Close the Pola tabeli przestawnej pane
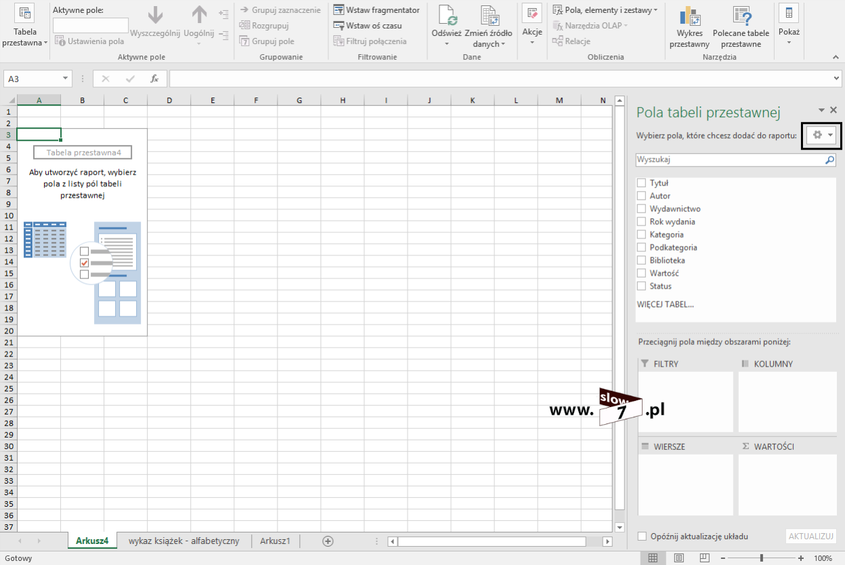This screenshot has width=845, height=565. [833, 110]
